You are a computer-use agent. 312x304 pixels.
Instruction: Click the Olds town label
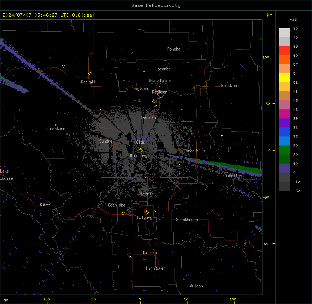(x=140, y=142)
